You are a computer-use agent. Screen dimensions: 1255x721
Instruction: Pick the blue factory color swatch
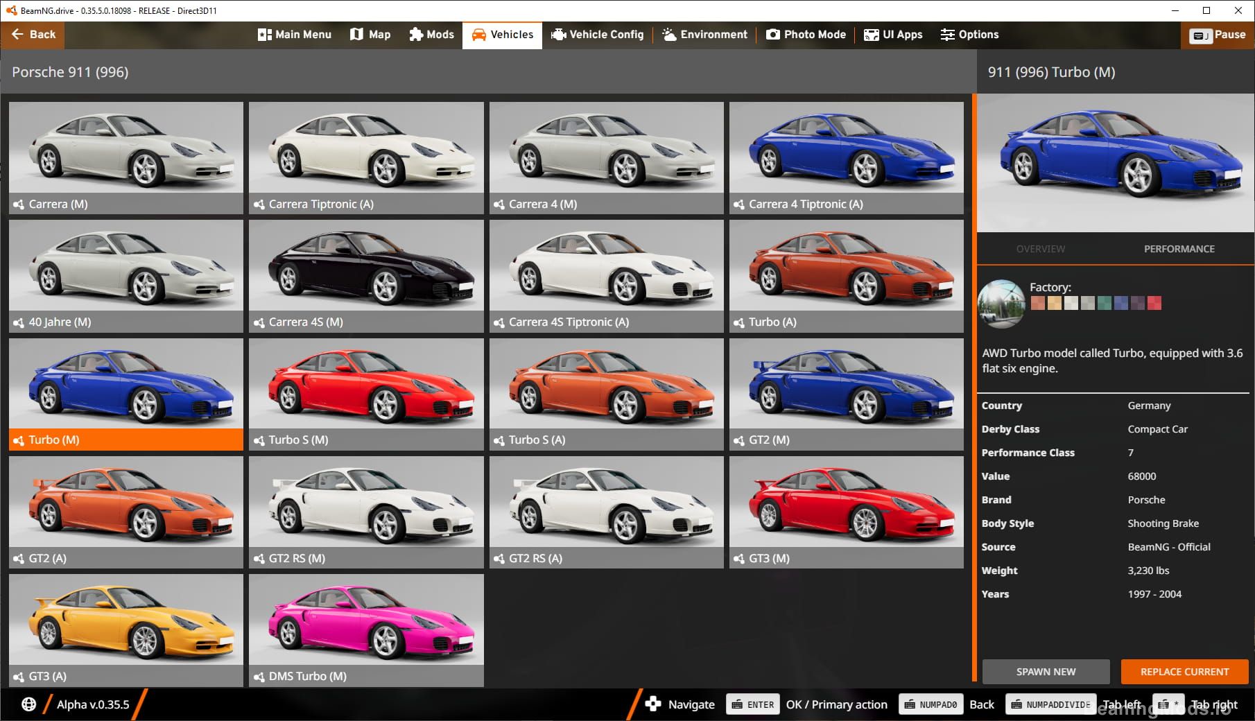click(x=1120, y=303)
